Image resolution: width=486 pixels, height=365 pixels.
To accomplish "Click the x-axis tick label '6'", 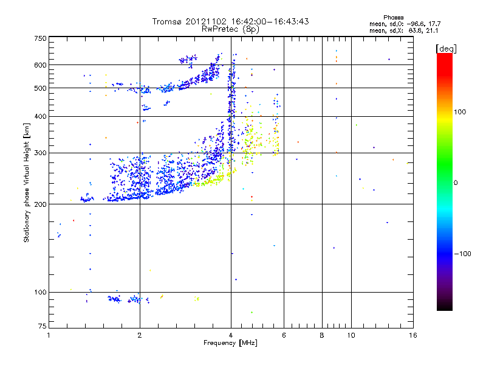I will (284, 335).
